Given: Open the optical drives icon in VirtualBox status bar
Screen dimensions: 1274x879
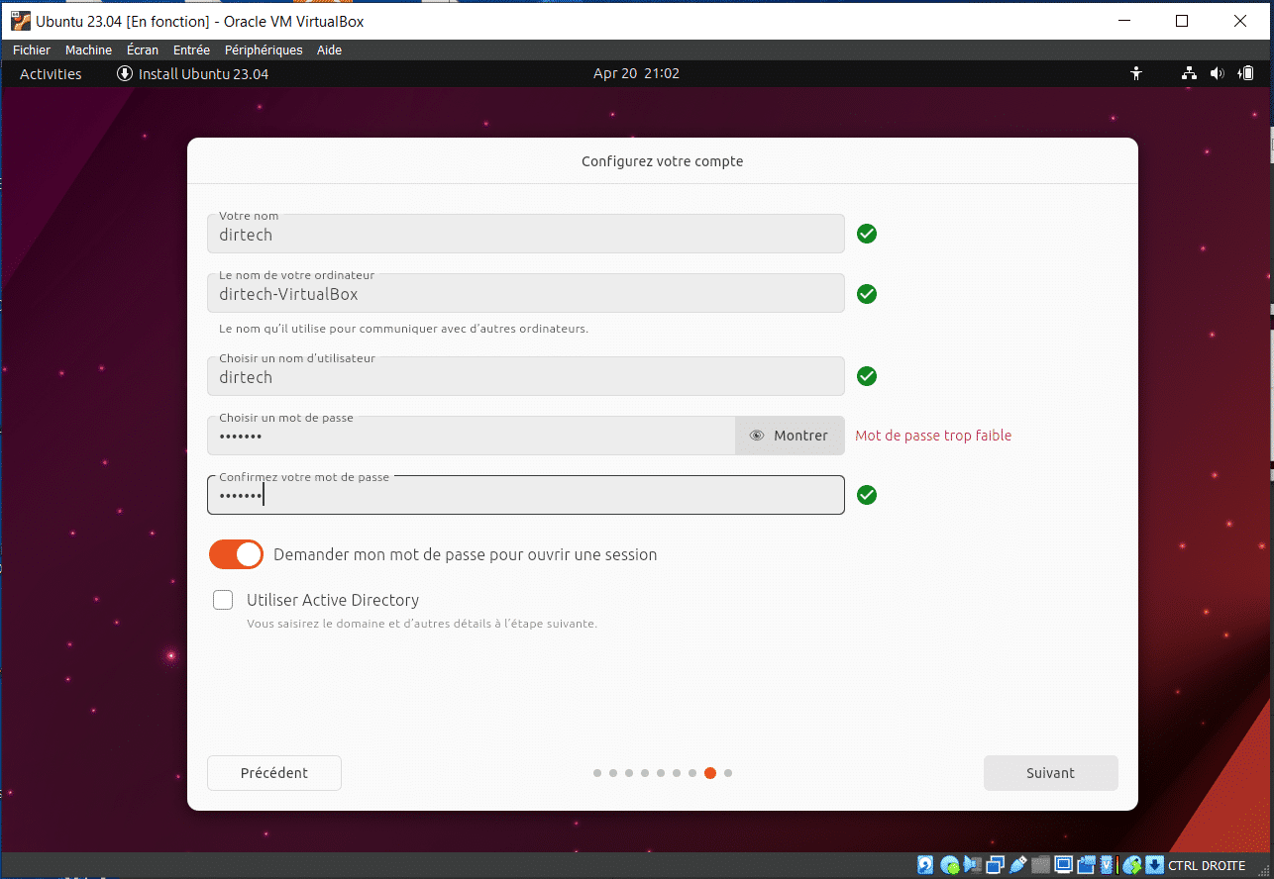Looking at the screenshot, I should [949, 865].
